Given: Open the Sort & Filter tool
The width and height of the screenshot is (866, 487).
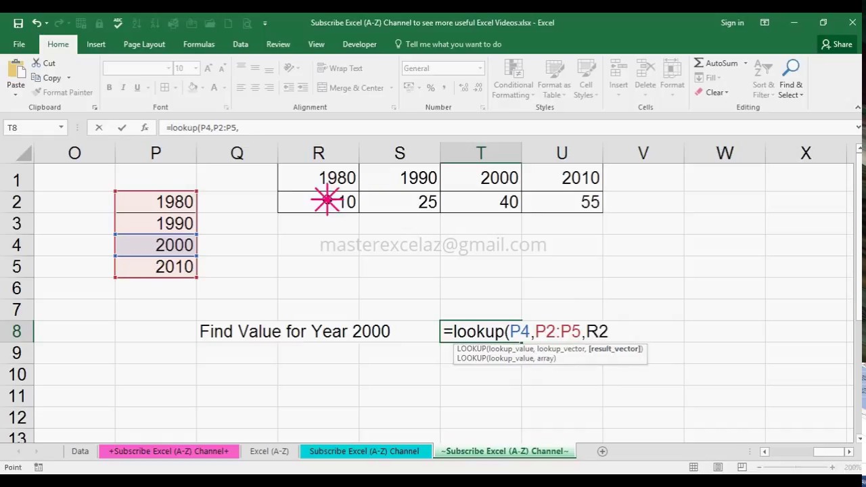Looking at the screenshot, I should (762, 79).
